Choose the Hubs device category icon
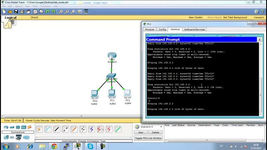The width and height of the screenshot is (267, 150). point(18,127)
